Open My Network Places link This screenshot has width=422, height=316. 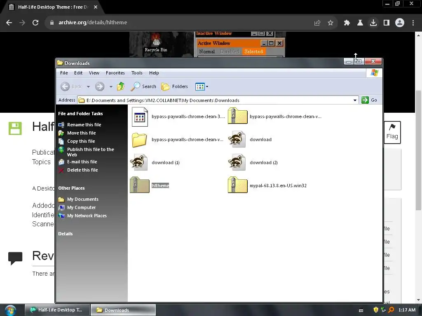(87, 216)
